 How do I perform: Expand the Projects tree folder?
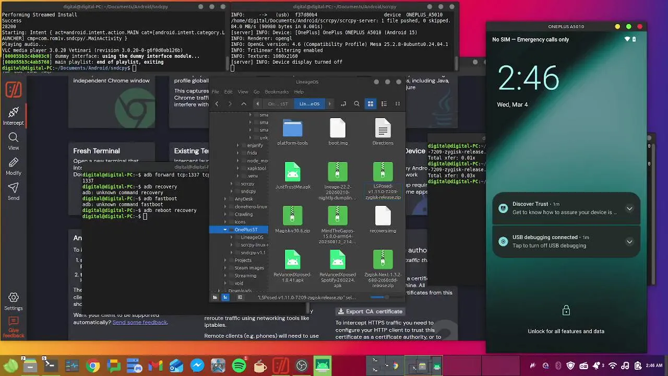point(225,260)
